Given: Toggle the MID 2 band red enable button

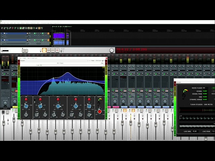Looking at the screenshot, I should (76, 99).
